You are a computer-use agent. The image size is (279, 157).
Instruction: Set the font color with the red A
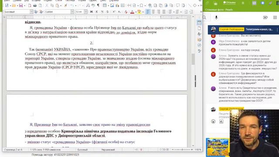132,12
